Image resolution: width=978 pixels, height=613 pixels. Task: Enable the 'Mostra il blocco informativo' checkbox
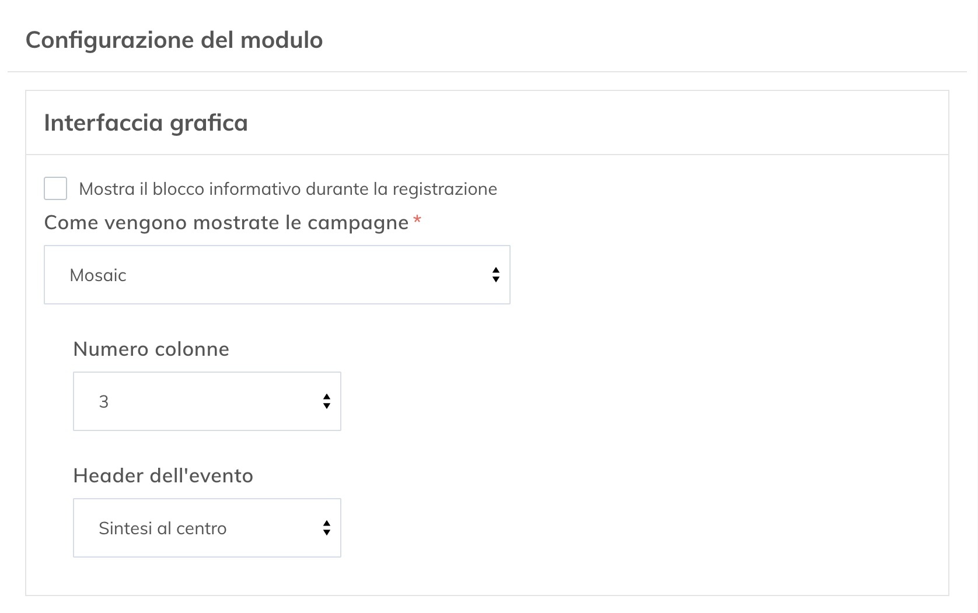pyautogui.click(x=55, y=189)
